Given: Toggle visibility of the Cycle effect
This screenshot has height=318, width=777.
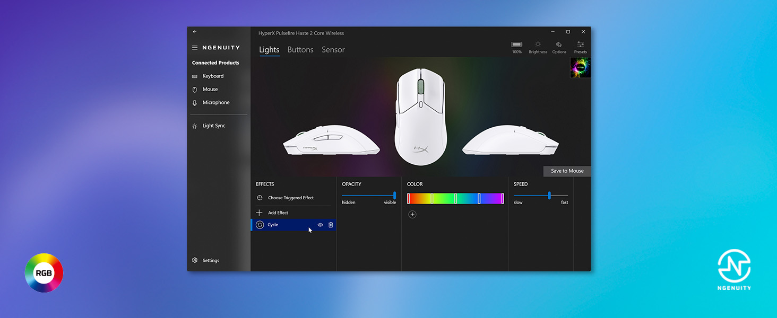Looking at the screenshot, I should 320,225.
